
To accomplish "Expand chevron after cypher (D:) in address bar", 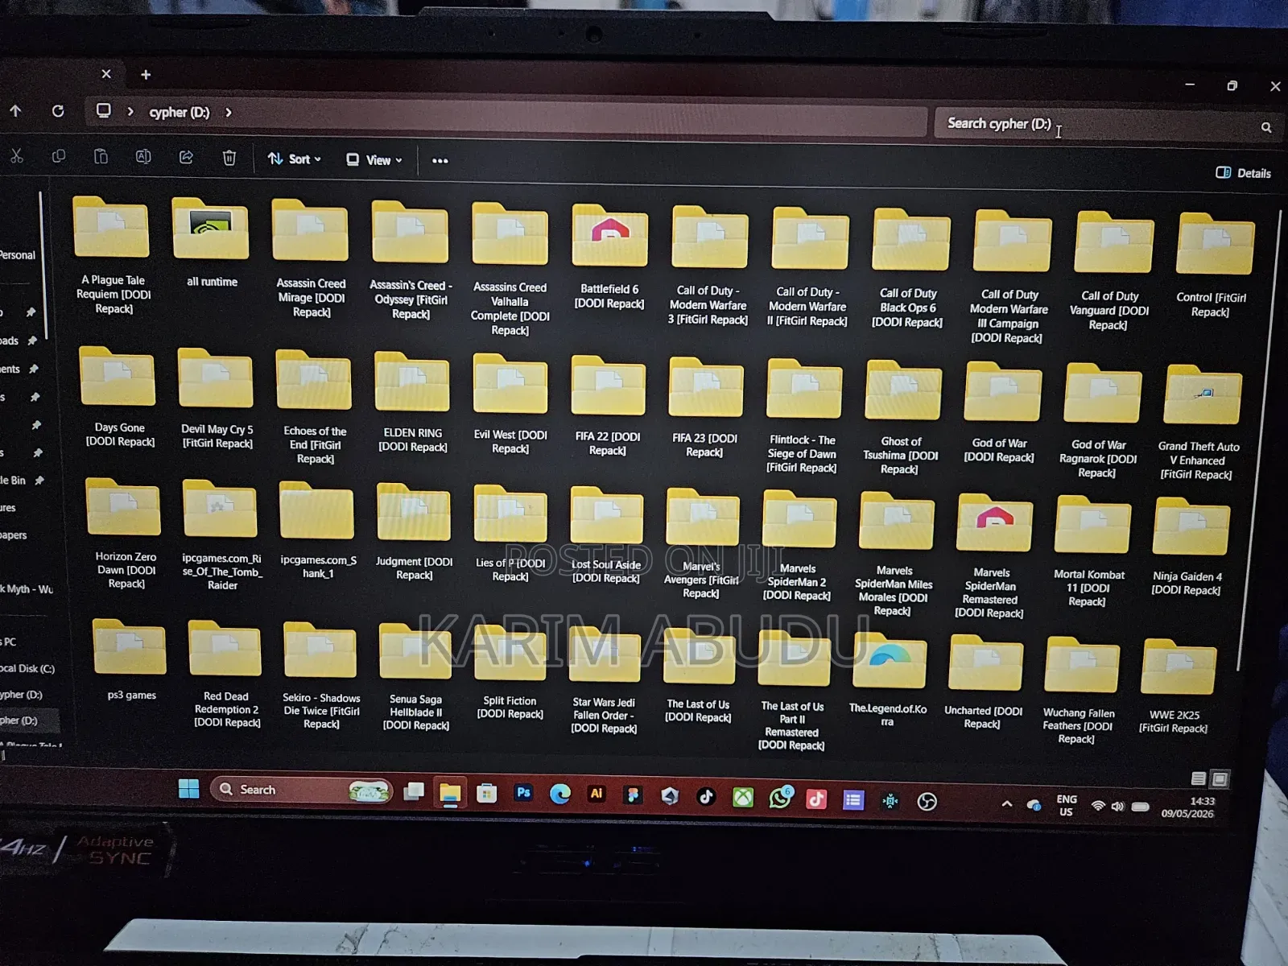I will [229, 113].
